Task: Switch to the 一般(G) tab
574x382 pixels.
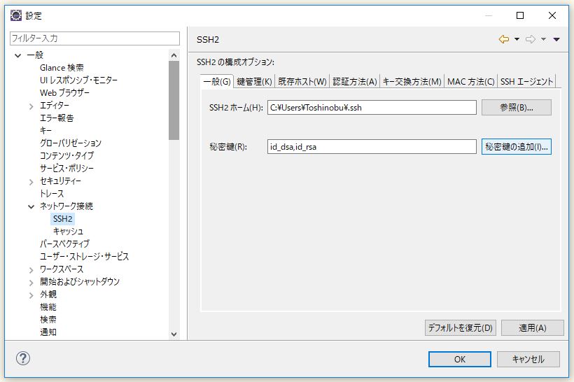Action: 217,81
